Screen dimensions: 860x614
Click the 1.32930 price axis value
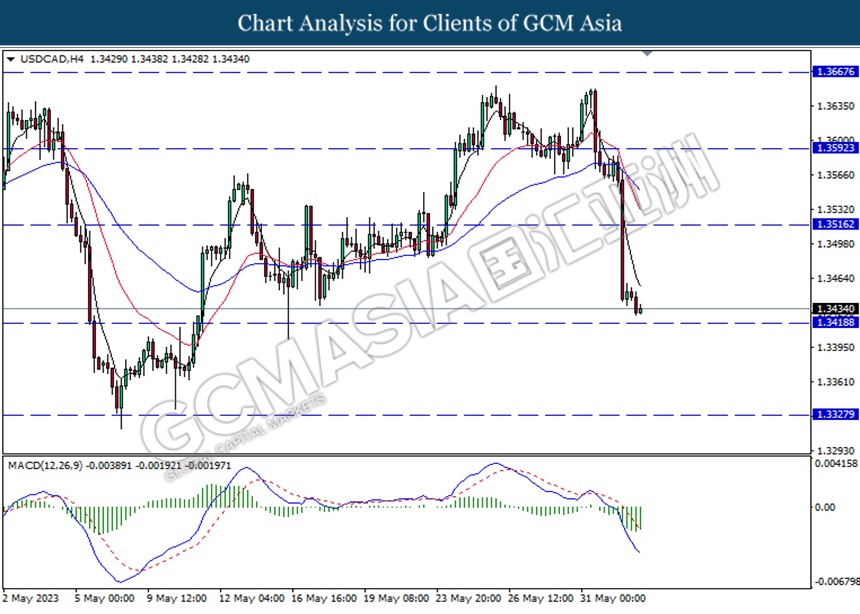click(835, 451)
